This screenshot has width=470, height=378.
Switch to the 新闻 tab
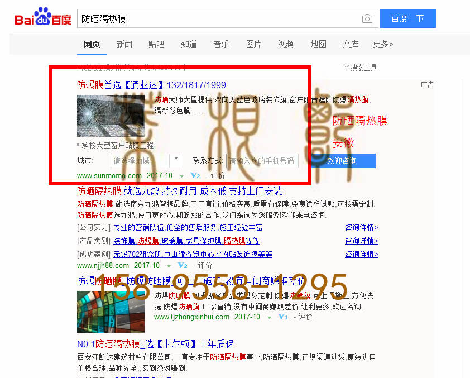pos(124,44)
